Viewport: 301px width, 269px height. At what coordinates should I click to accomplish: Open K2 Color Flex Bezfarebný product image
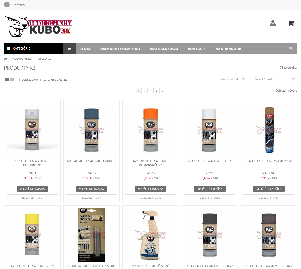tap(32, 130)
